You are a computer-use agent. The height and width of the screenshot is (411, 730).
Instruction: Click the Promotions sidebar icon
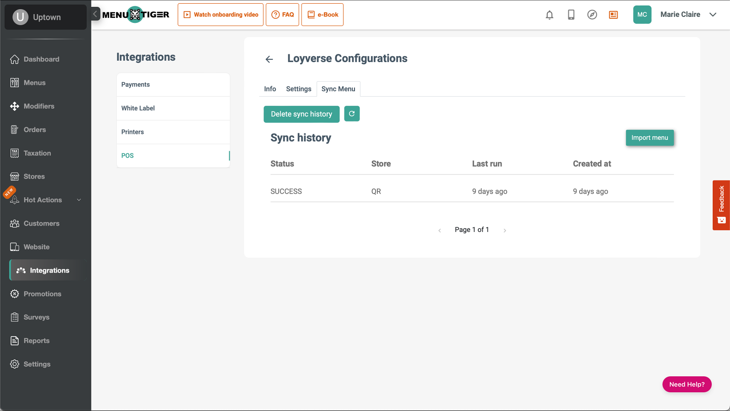pyautogui.click(x=15, y=294)
